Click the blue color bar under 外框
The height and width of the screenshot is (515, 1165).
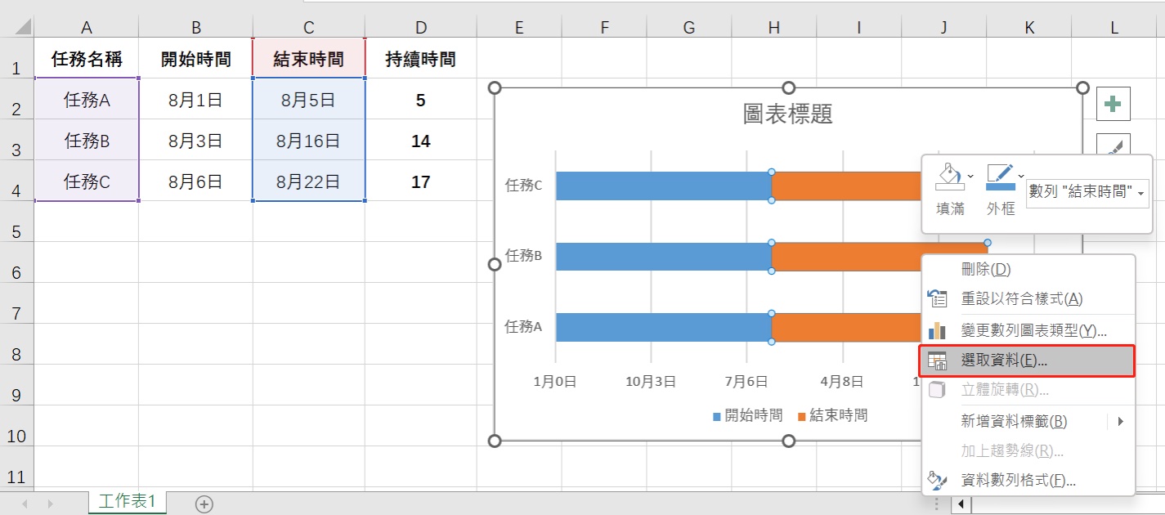(1001, 186)
